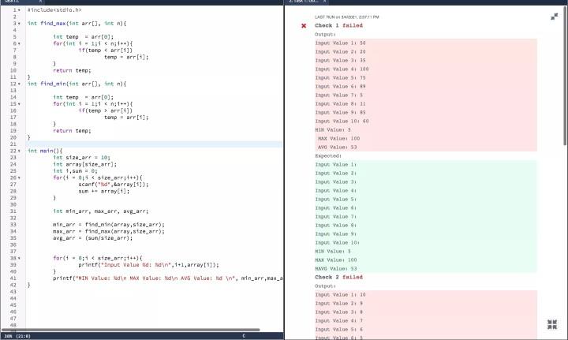568x340 pixels.
Task: Click the highlighted empty line 21
Action: click(154, 144)
